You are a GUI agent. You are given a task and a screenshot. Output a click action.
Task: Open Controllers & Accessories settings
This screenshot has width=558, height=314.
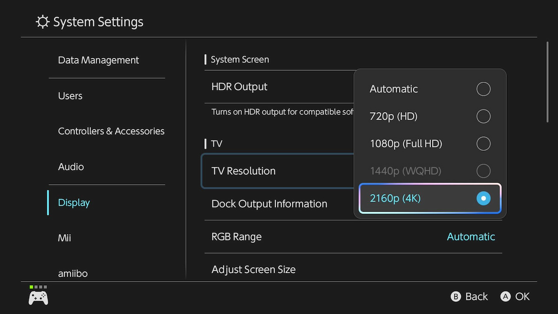click(111, 131)
